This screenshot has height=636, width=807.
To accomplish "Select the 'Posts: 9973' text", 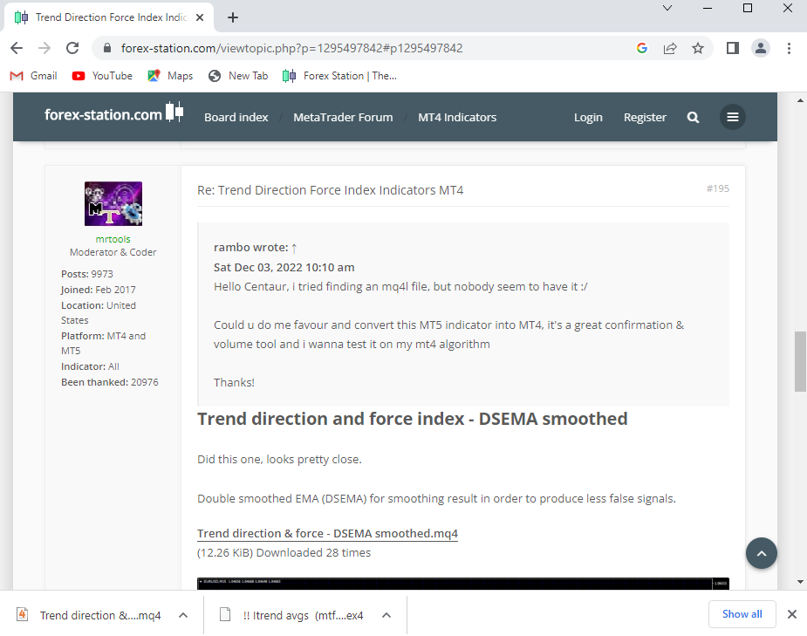I will tap(87, 274).
